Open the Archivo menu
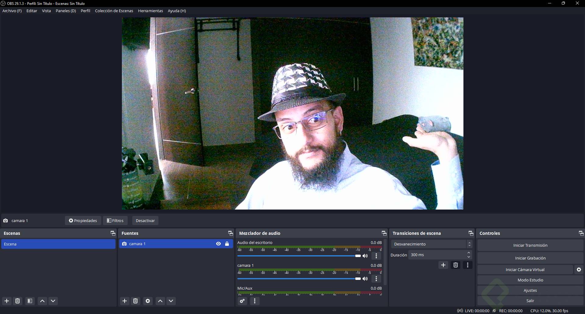The height and width of the screenshot is (314, 585). 12,11
